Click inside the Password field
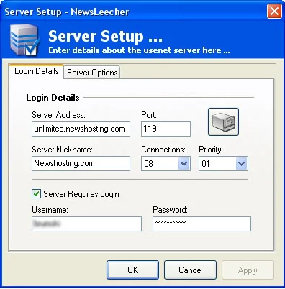This screenshot has height=289, width=285. point(202,224)
